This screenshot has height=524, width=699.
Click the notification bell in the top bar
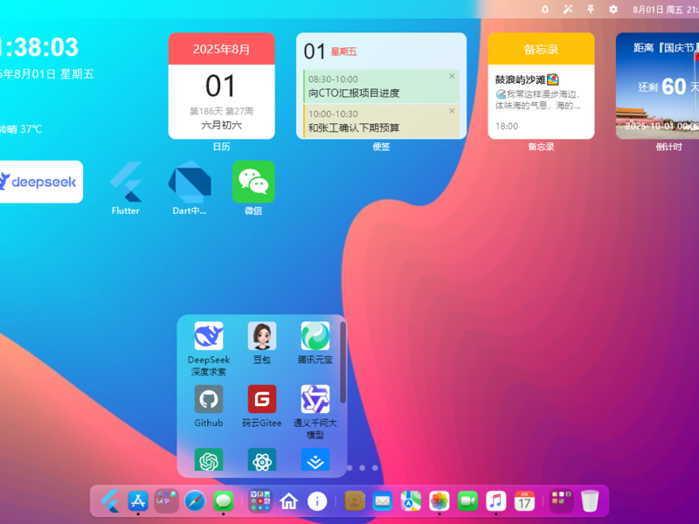(x=544, y=10)
